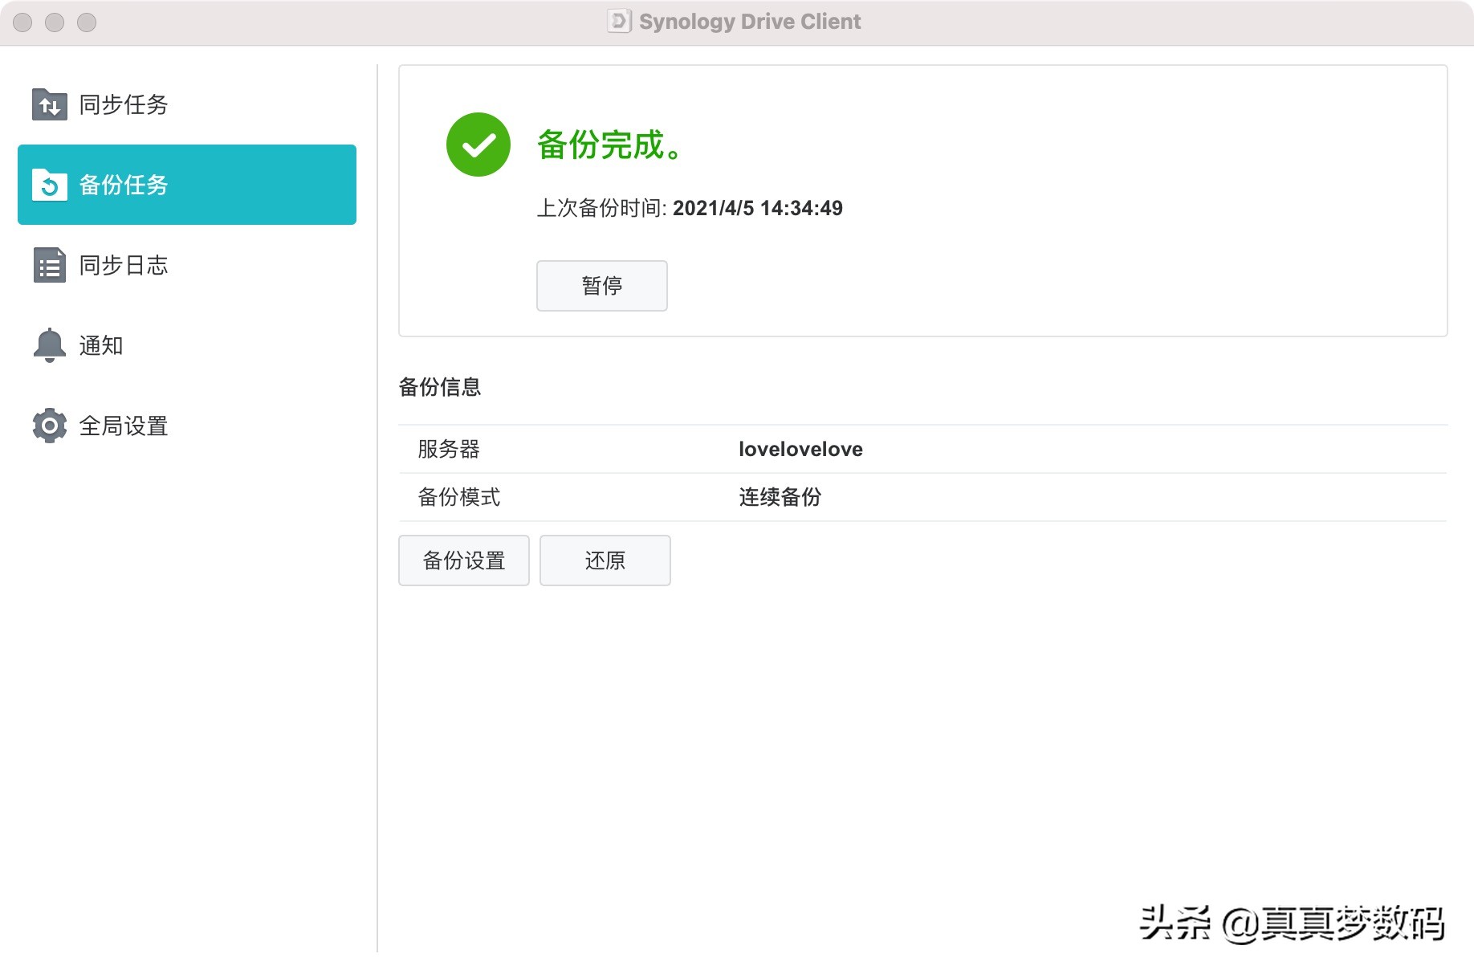Open the 全局设置 panel

(x=124, y=426)
